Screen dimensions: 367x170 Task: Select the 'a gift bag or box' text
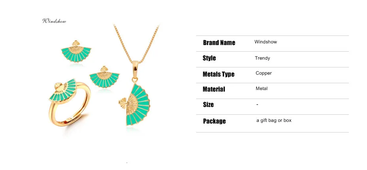tap(274, 120)
